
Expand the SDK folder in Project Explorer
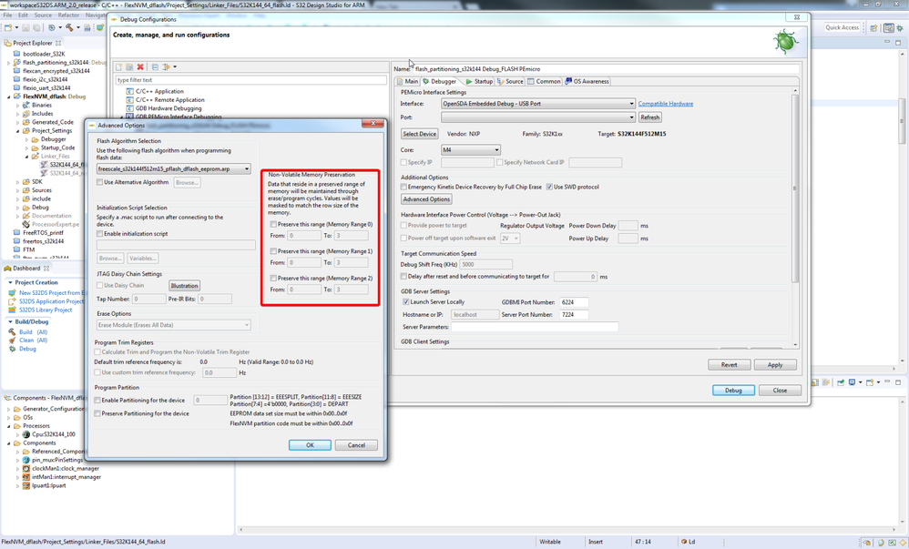point(17,182)
